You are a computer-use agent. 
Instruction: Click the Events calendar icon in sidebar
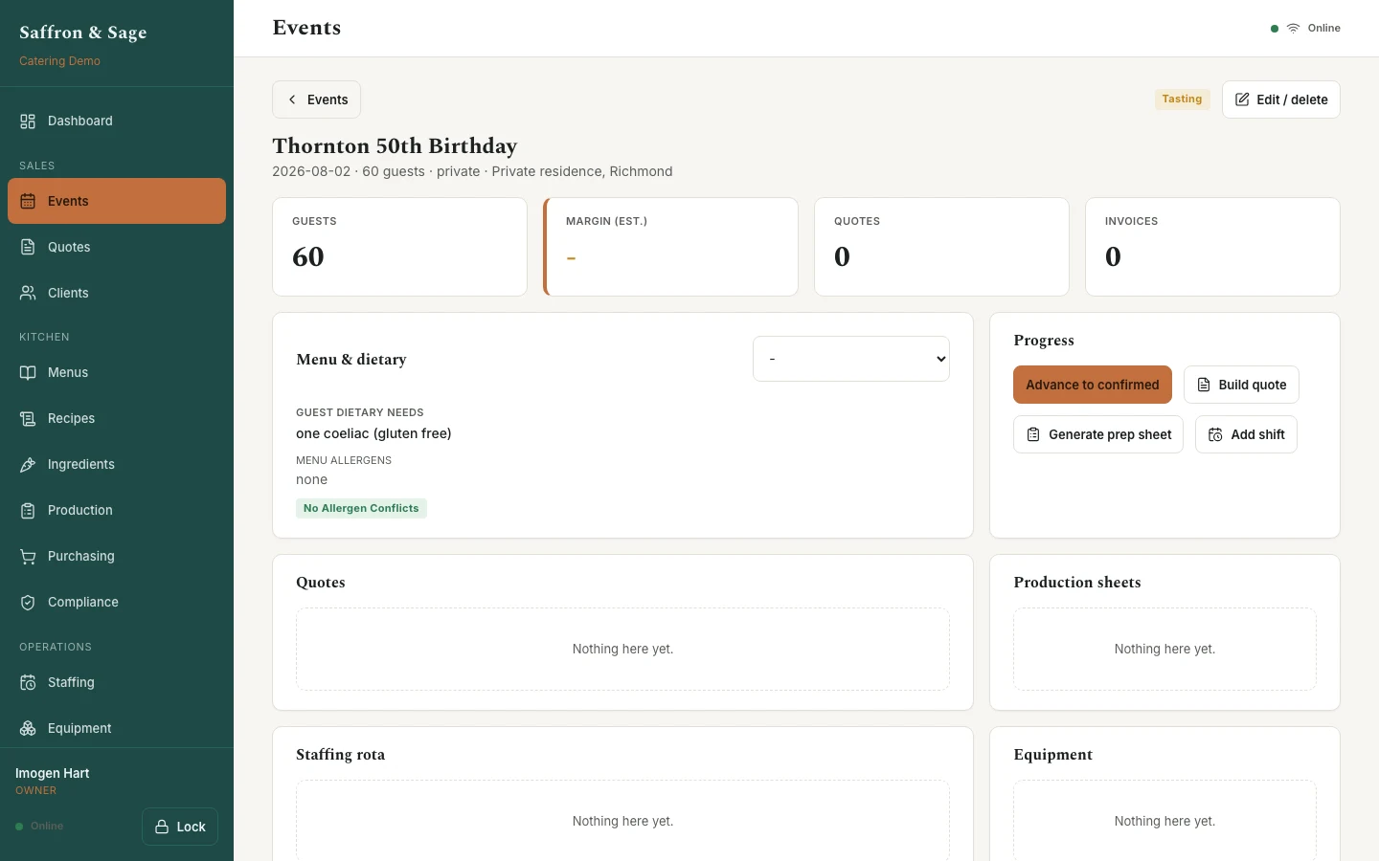coord(28,202)
